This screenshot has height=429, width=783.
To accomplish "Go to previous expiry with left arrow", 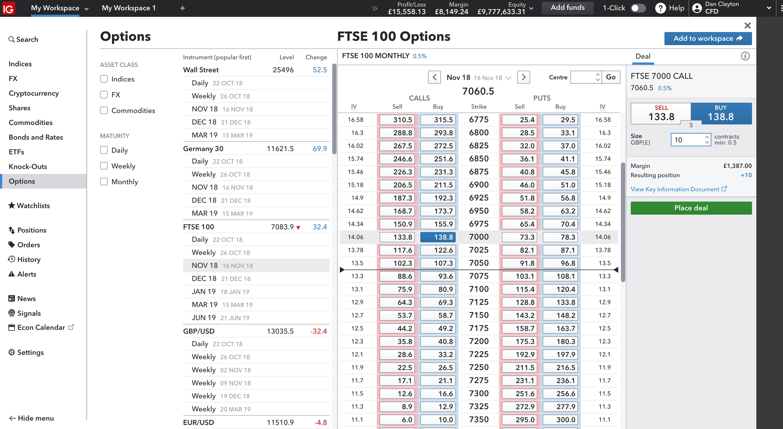I will 434,77.
